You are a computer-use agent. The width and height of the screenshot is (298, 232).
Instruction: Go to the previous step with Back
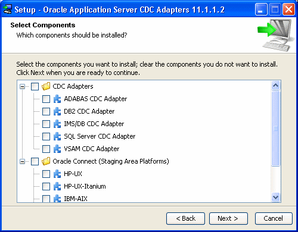(185, 218)
